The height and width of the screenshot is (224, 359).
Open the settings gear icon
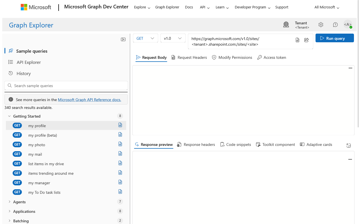[x=321, y=25]
